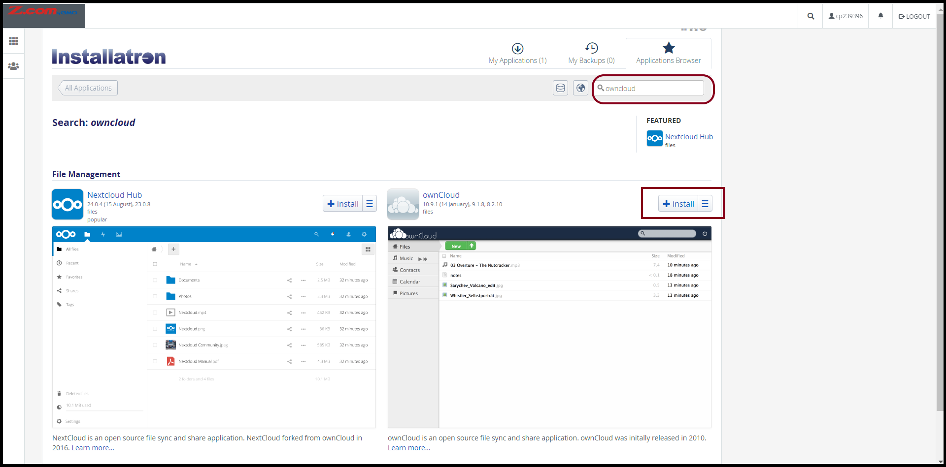Image resolution: width=946 pixels, height=467 pixels.
Task: Click the database filter icon
Action: (x=560, y=88)
